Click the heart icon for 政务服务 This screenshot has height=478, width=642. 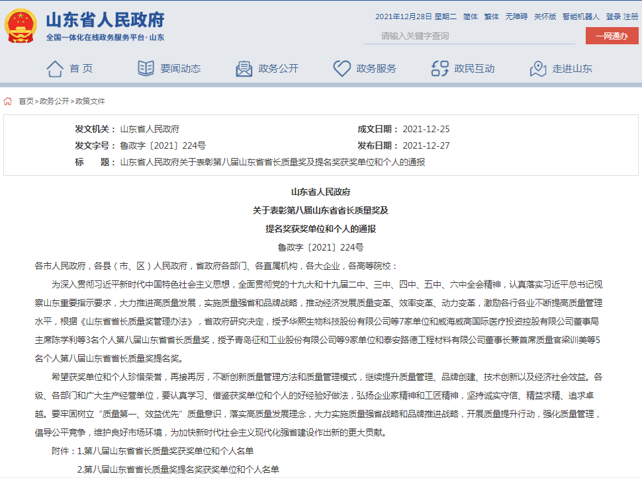click(x=342, y=68)
